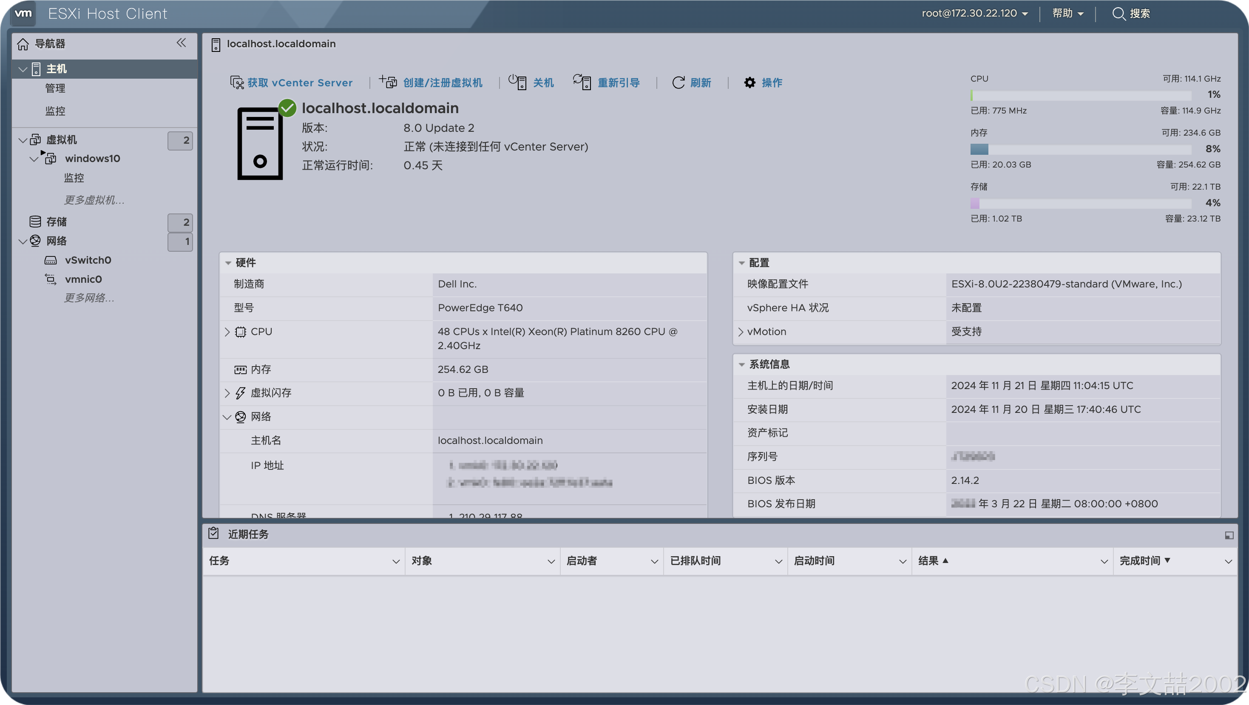Collapse the Hardware panel section
Screen dimensions: 1249x705
[228, 263]
